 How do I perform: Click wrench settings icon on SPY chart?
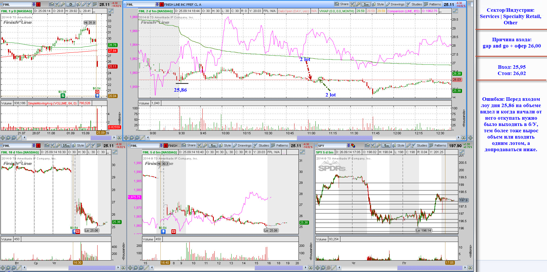[x=378, y=145]
